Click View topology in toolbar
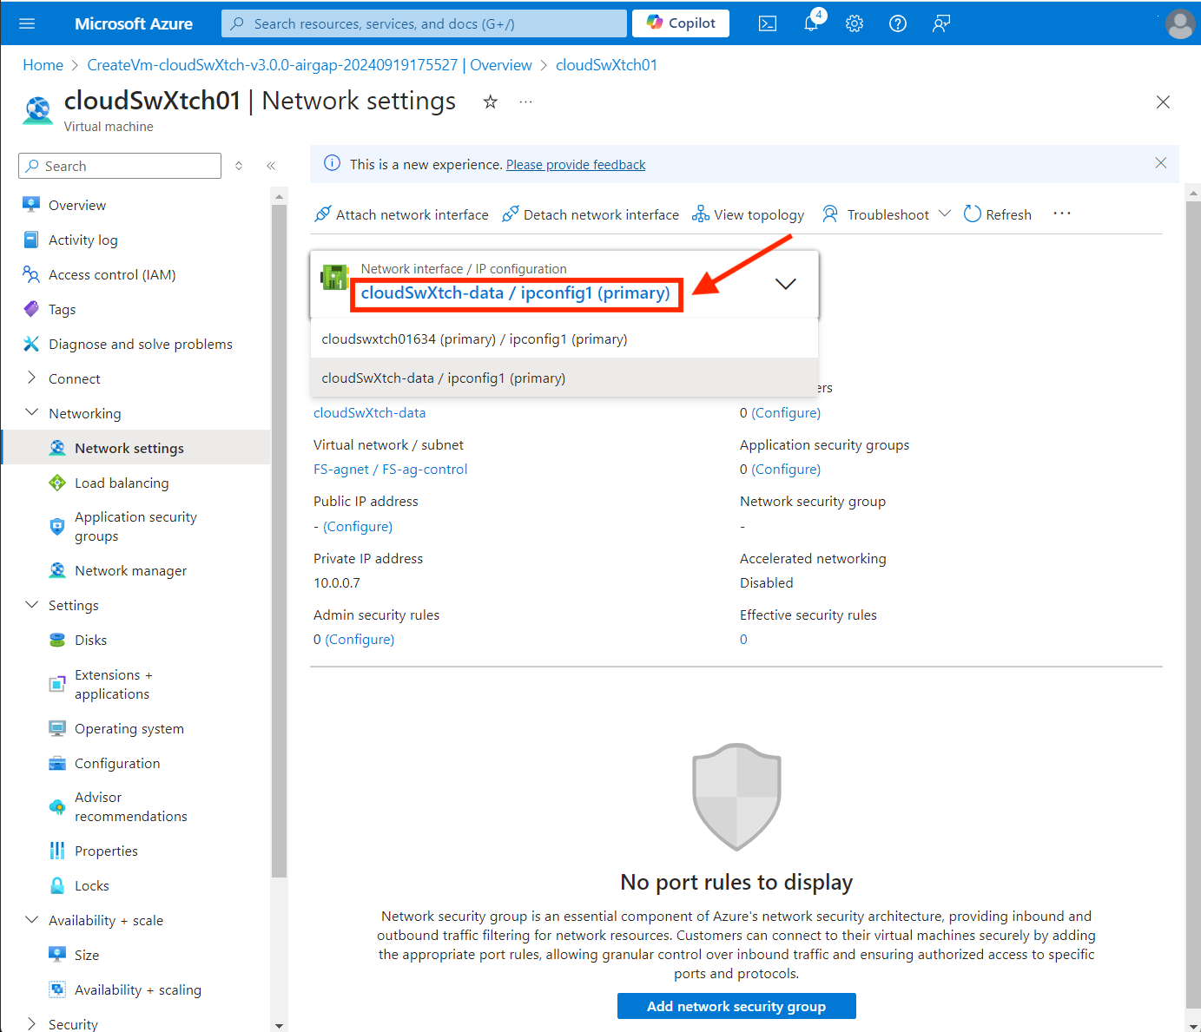Image resolution: width=1201 pixels, height=1032 pixels. 748,214
